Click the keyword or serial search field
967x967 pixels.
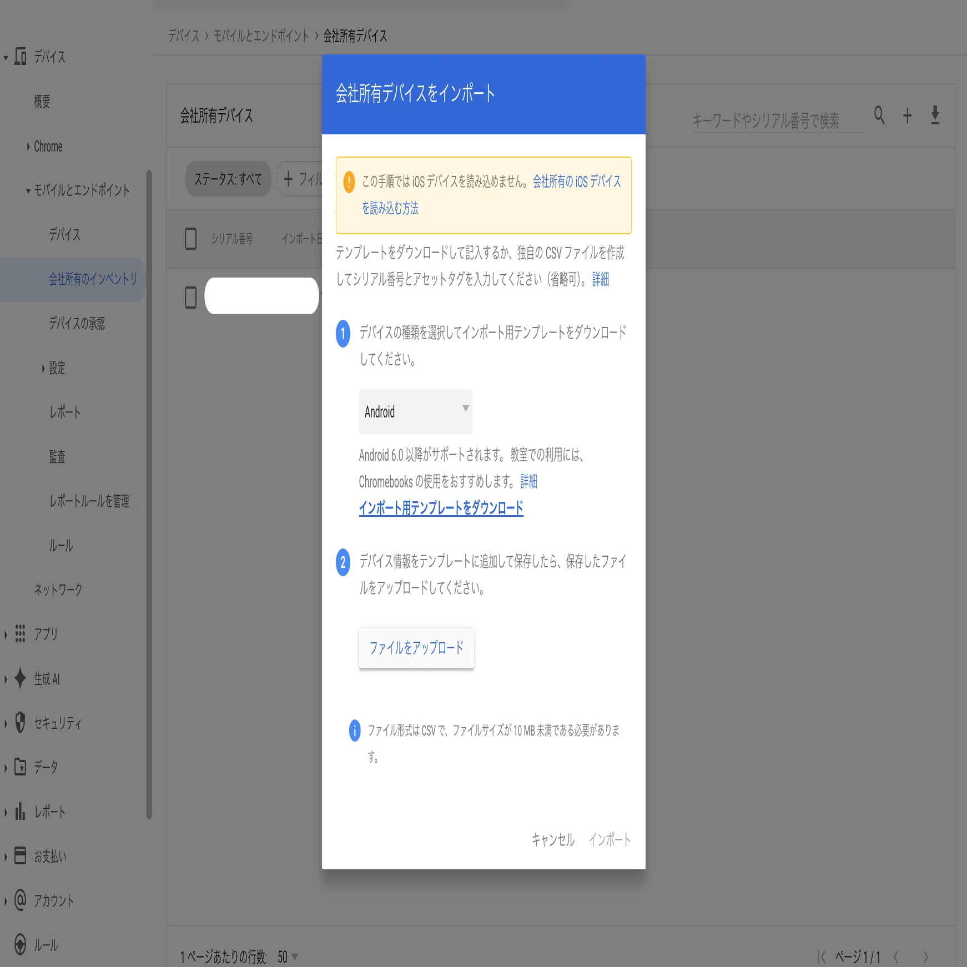coord(778,120)
